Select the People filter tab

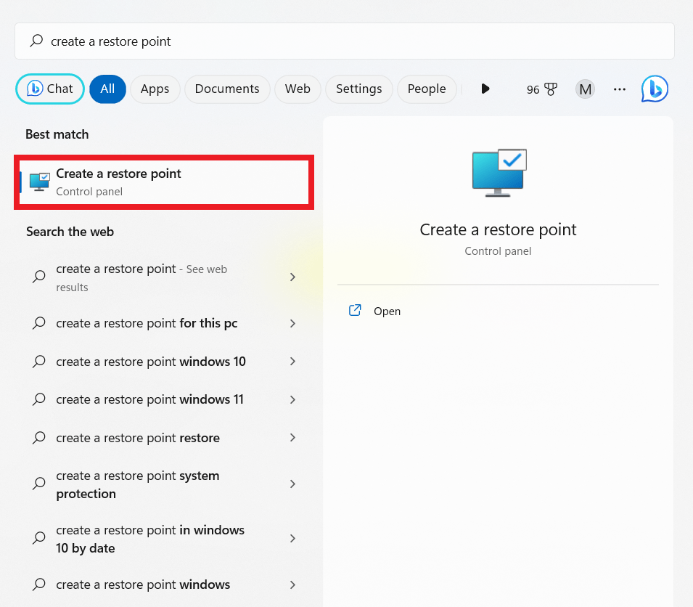click(x=427, y=89)
